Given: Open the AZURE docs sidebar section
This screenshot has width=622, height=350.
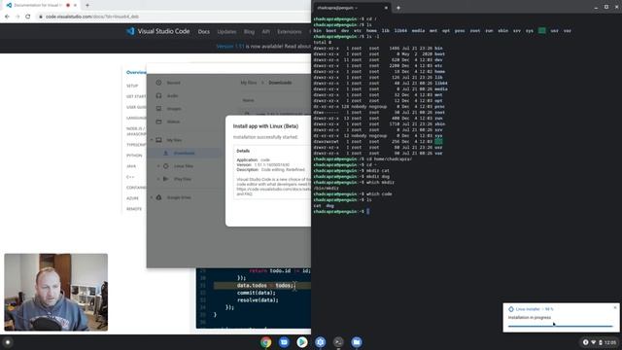Looking at the screenshot, I should point(132,198).
